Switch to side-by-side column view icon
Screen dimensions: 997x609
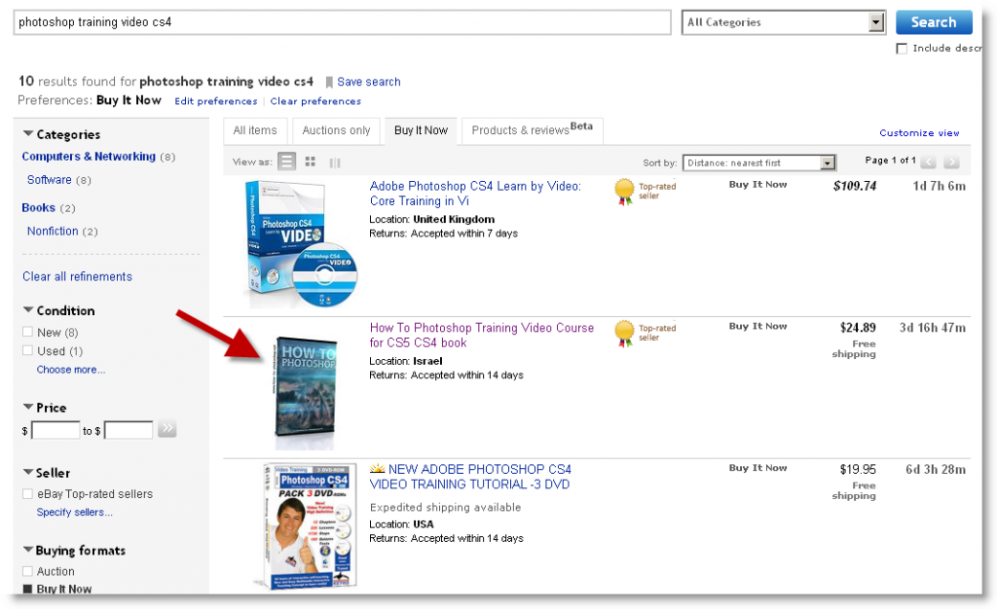[x=335, y=163]
